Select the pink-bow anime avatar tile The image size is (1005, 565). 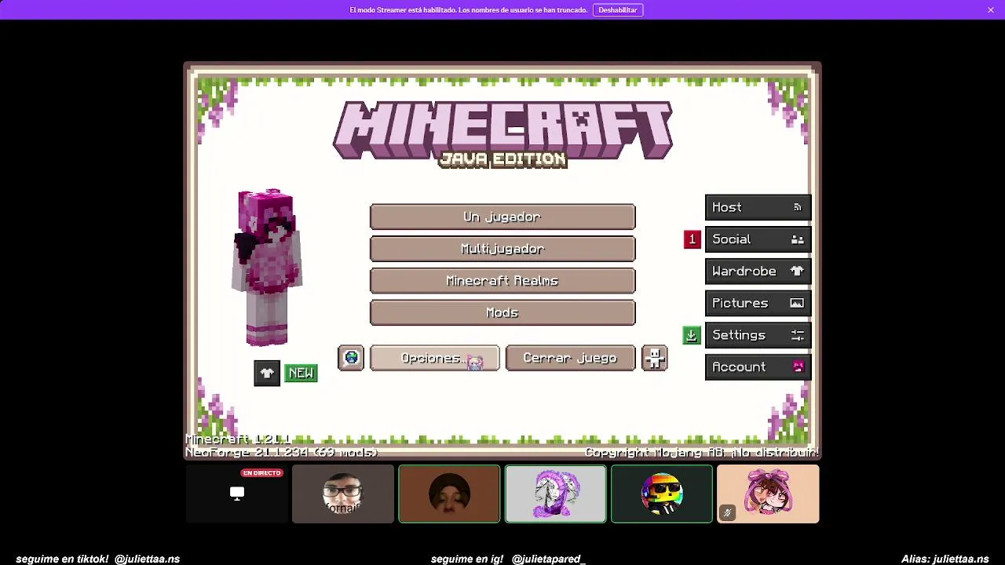click(x=769, y=494)
